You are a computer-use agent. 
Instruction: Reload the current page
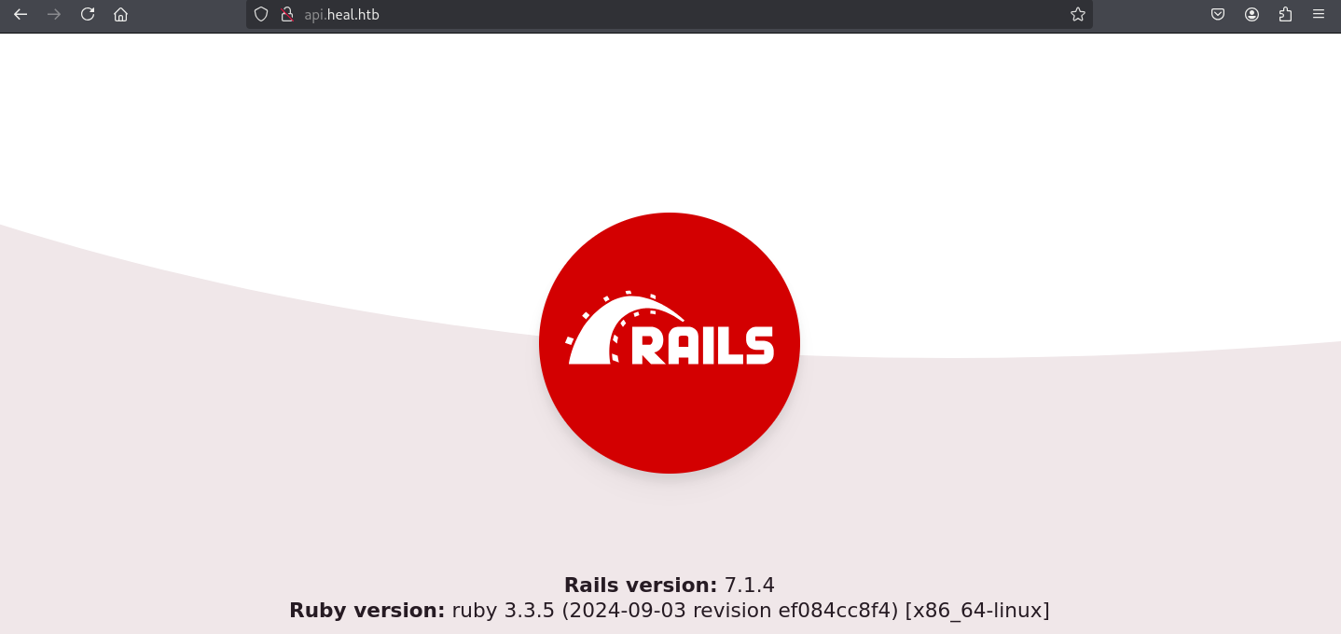pos(88,14)
